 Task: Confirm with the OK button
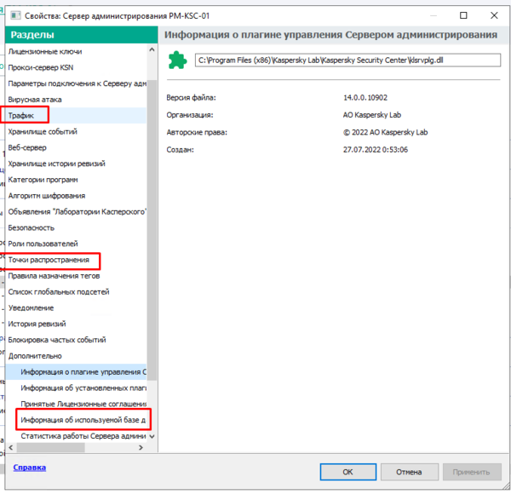click(348, 472)
